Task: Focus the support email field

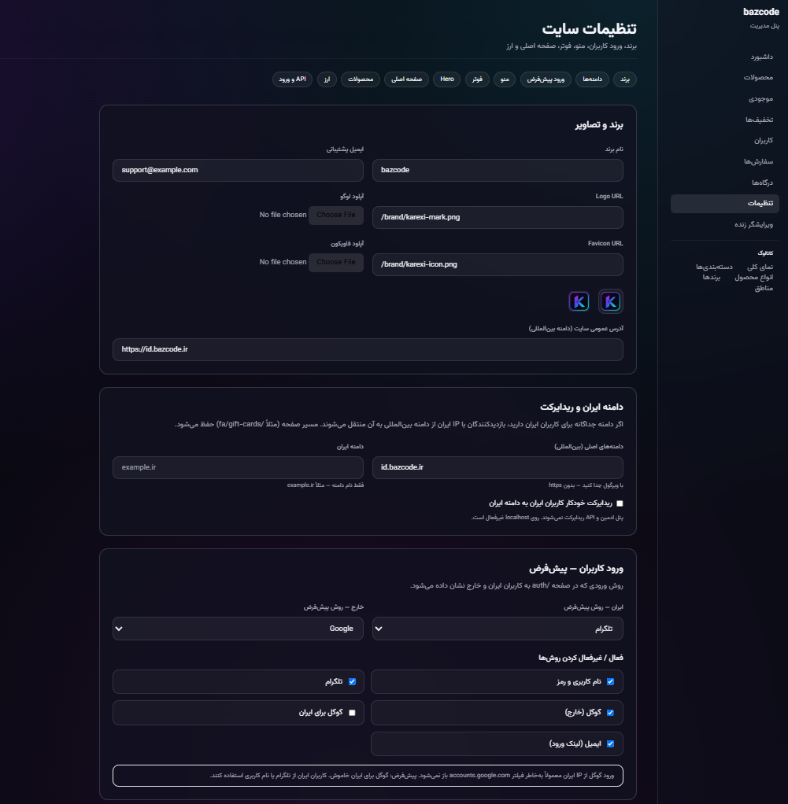Action: [238, 170]
